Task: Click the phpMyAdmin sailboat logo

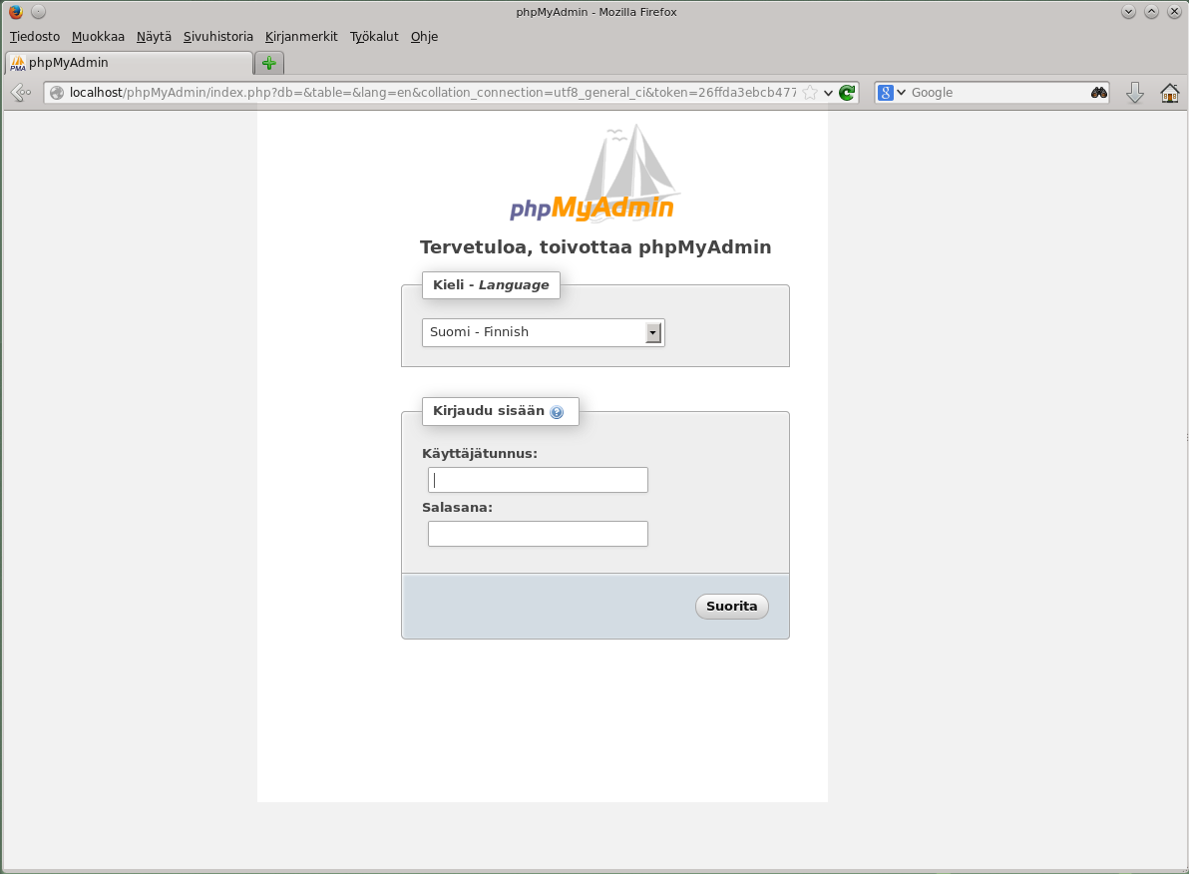Action: [594, 173]
